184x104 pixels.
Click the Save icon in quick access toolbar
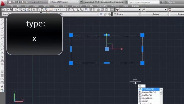tap(18, 2)
